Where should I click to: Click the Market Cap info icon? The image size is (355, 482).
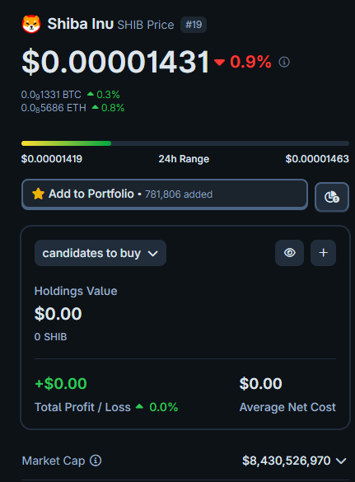coord(96,461)
